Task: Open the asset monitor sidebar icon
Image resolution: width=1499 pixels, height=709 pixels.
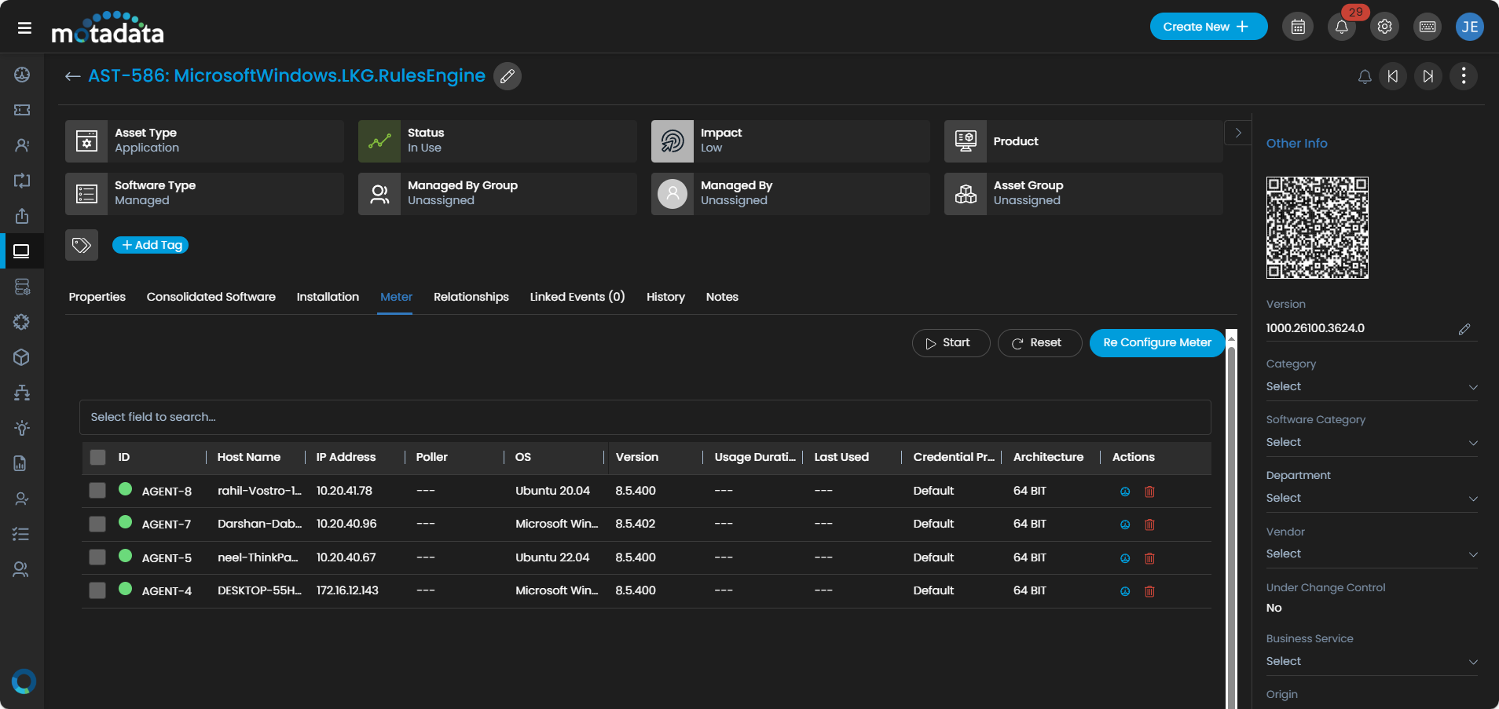Action: click(x=22, y=251)
